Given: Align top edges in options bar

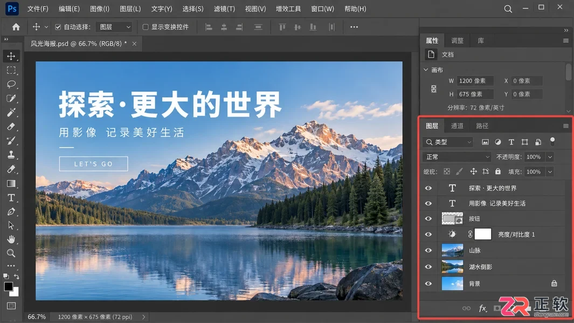Looking at the screenshot, I should tap(282, 27).
